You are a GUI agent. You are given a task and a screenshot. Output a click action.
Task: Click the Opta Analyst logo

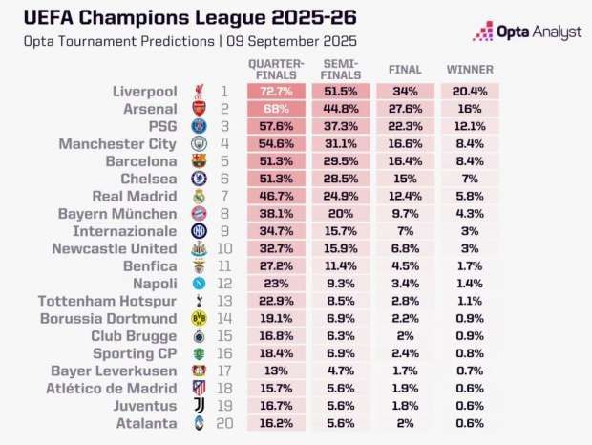(527, 32)
